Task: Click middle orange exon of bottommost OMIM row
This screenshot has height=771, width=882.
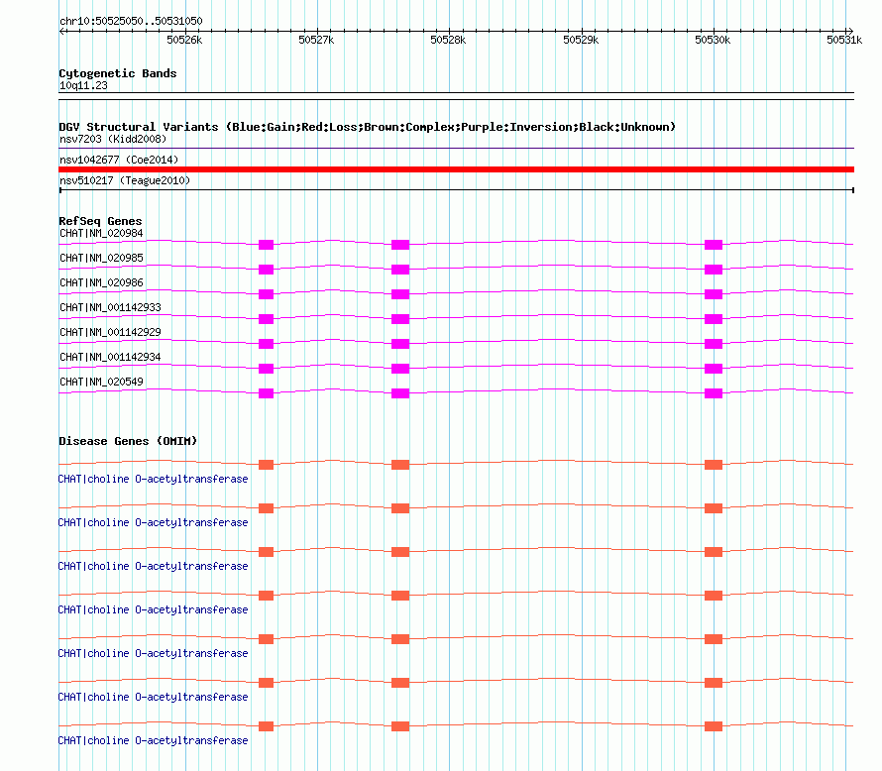Action: point(400,726)
